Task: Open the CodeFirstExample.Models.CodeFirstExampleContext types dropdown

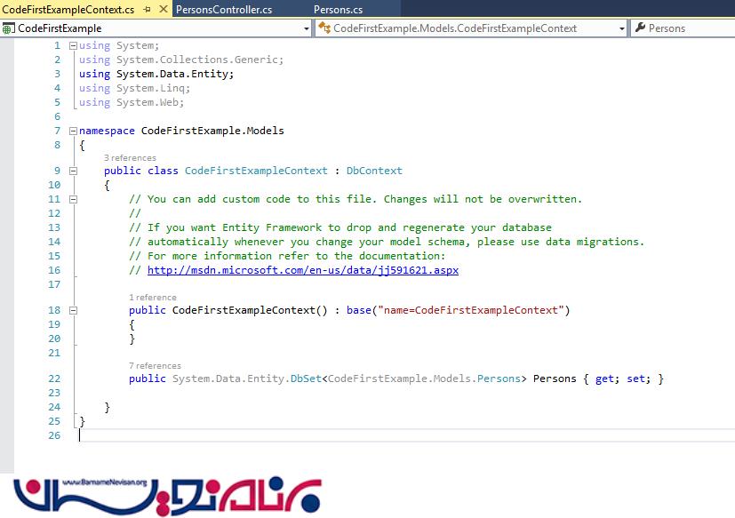Action: [x=622, y=28]
